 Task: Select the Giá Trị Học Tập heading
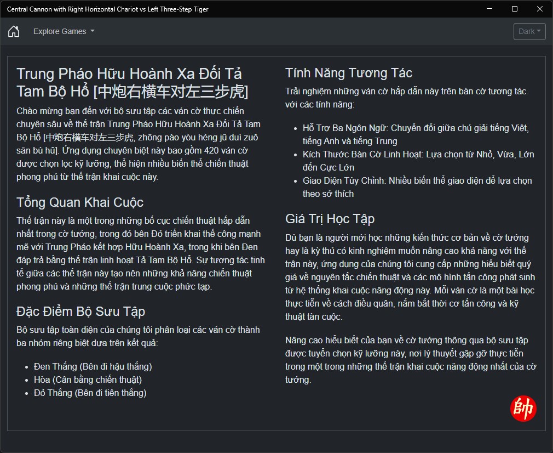(330, 219)
